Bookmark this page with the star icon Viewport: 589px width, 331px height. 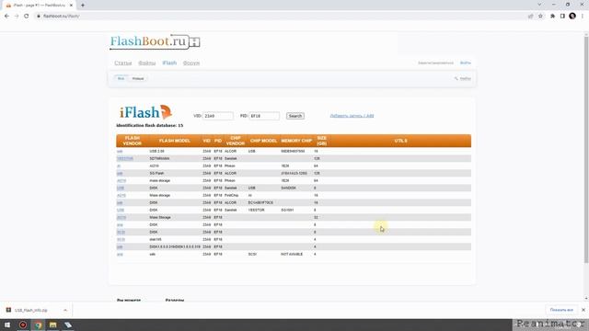tap(540, 17)
